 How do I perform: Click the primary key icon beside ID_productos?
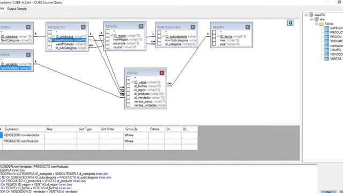(x=54, y=36)
